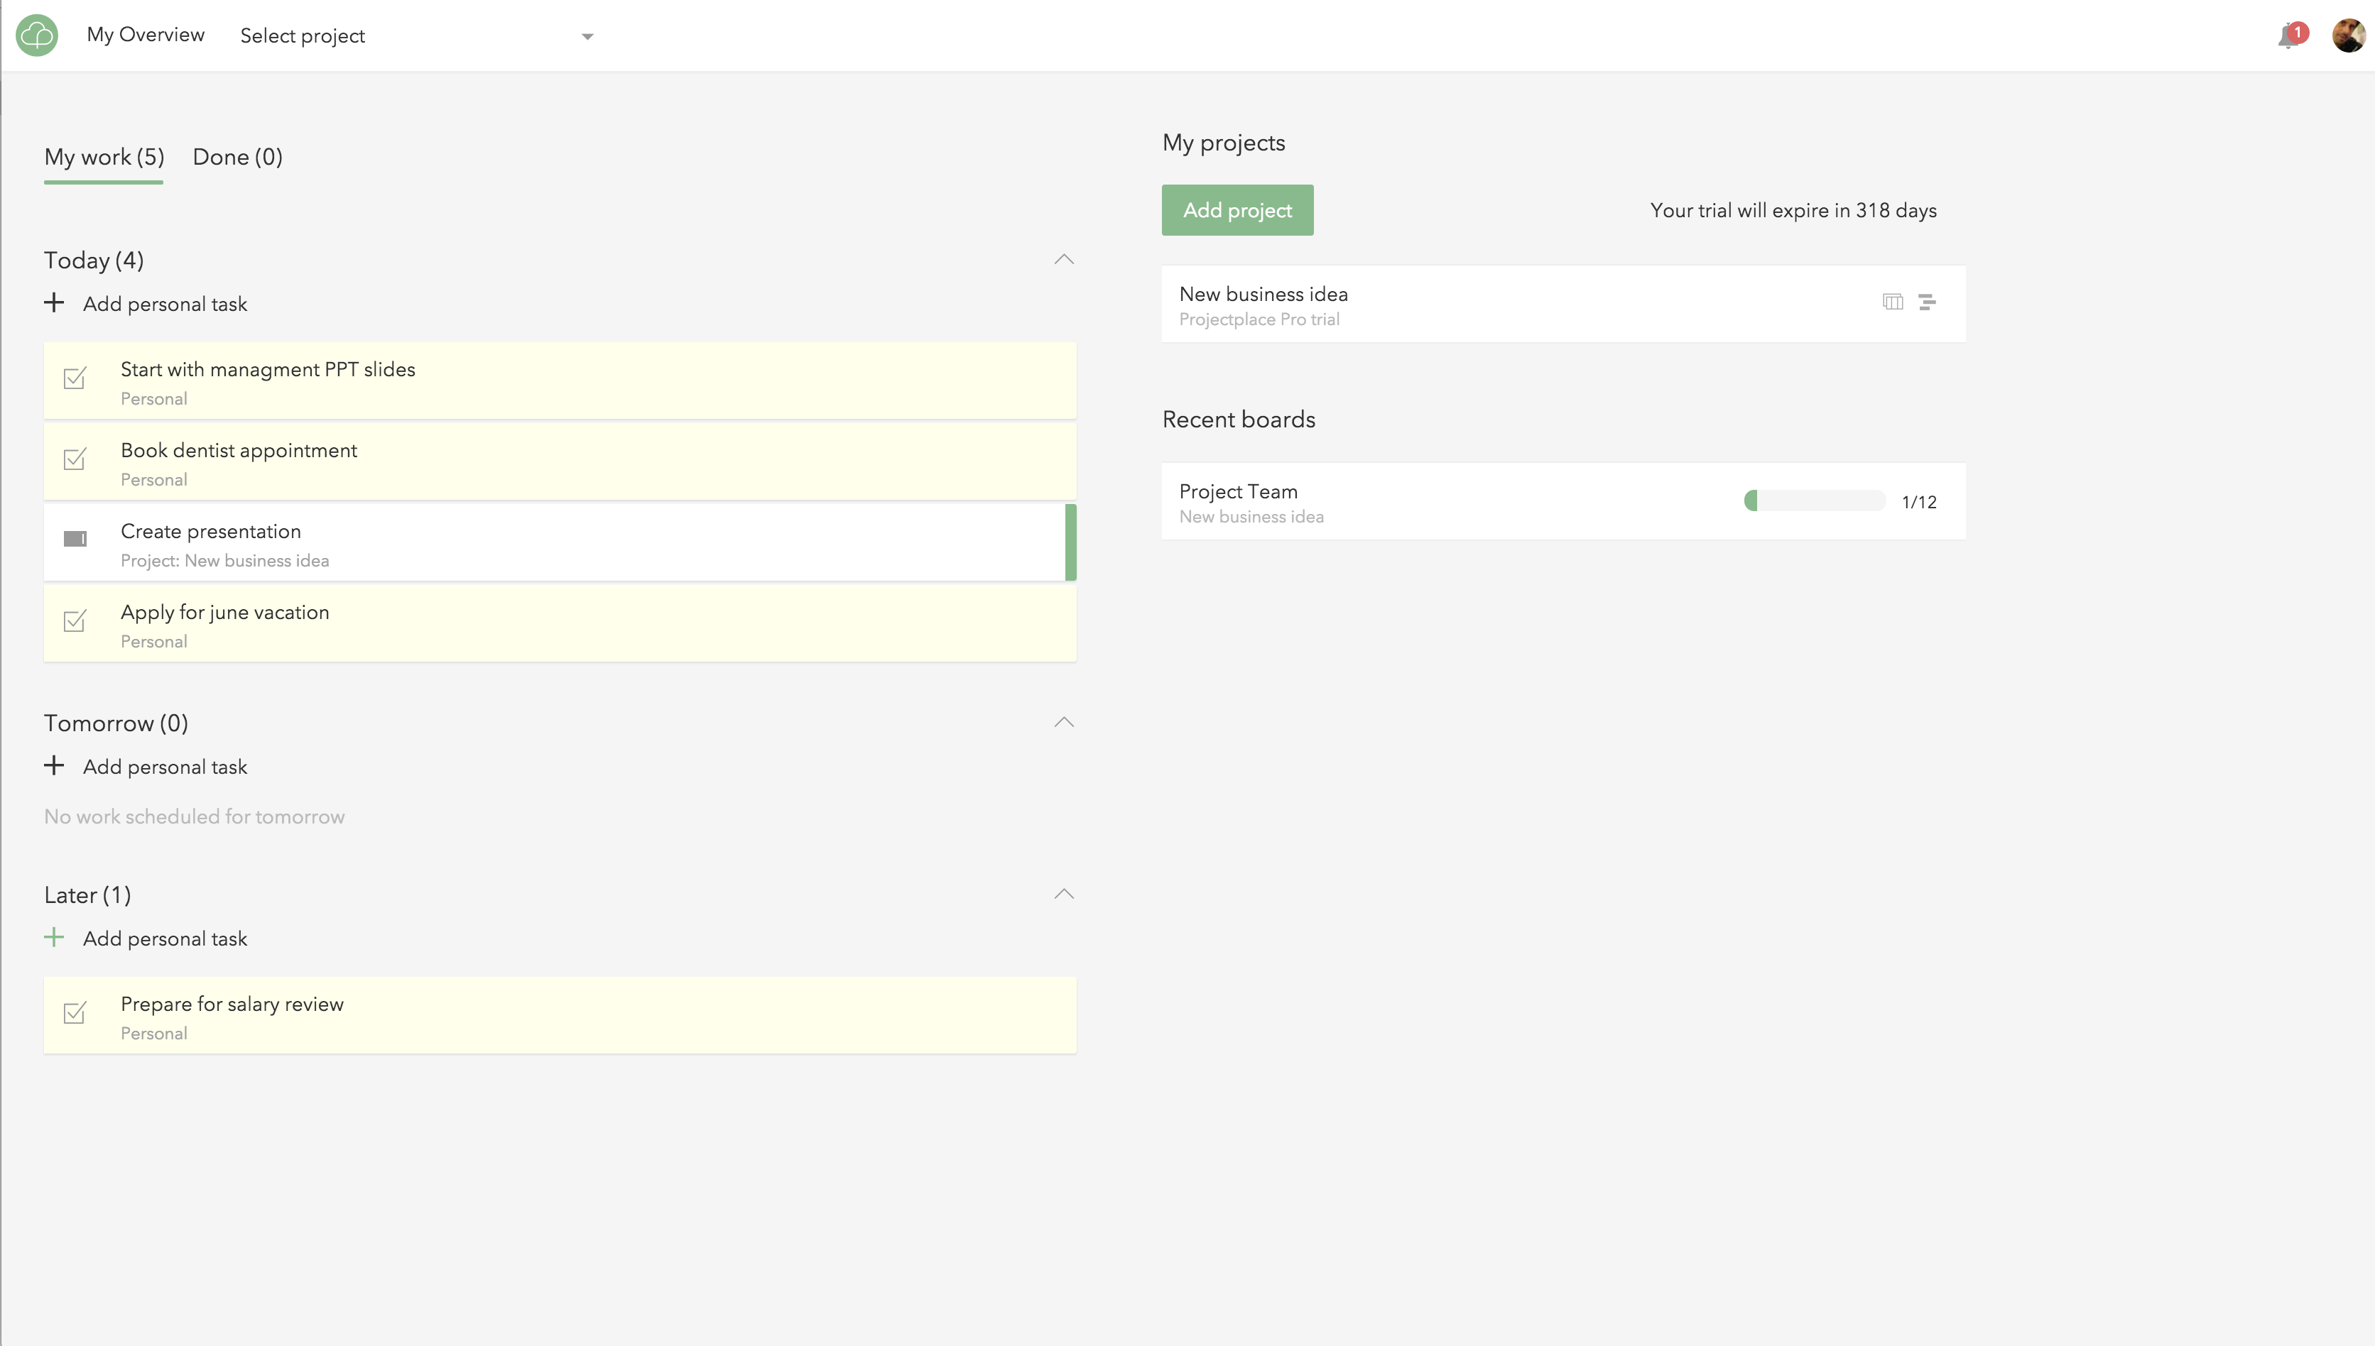Click the Project Team progress bar
Viewport: 2375px width, 1346px height.
[x=1814, y=501]
